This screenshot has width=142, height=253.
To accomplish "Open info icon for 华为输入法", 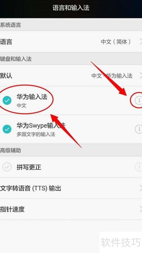I will tap(139, 100).
